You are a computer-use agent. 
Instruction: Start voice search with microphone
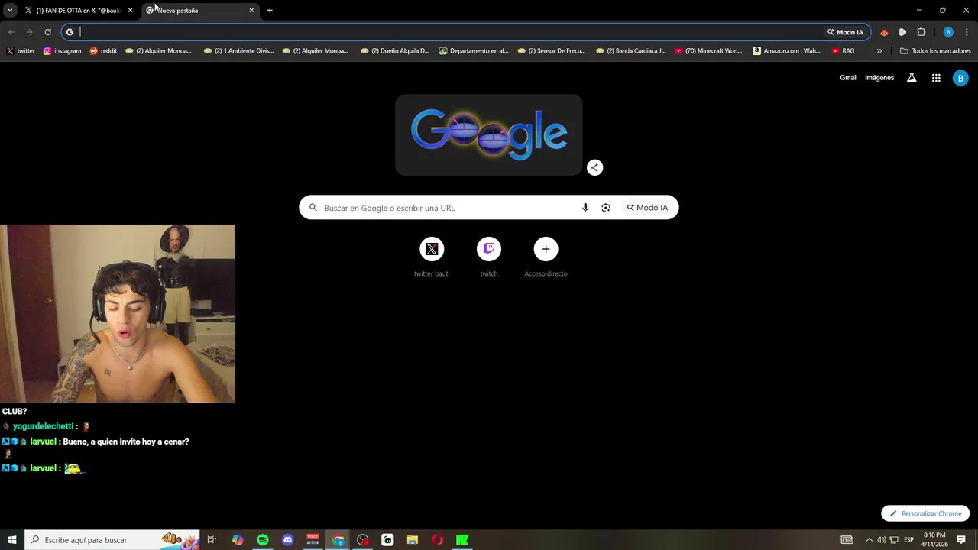(585, 208)
